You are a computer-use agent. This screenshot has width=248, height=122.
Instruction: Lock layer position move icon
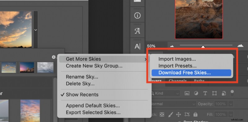tap(179, 115)
